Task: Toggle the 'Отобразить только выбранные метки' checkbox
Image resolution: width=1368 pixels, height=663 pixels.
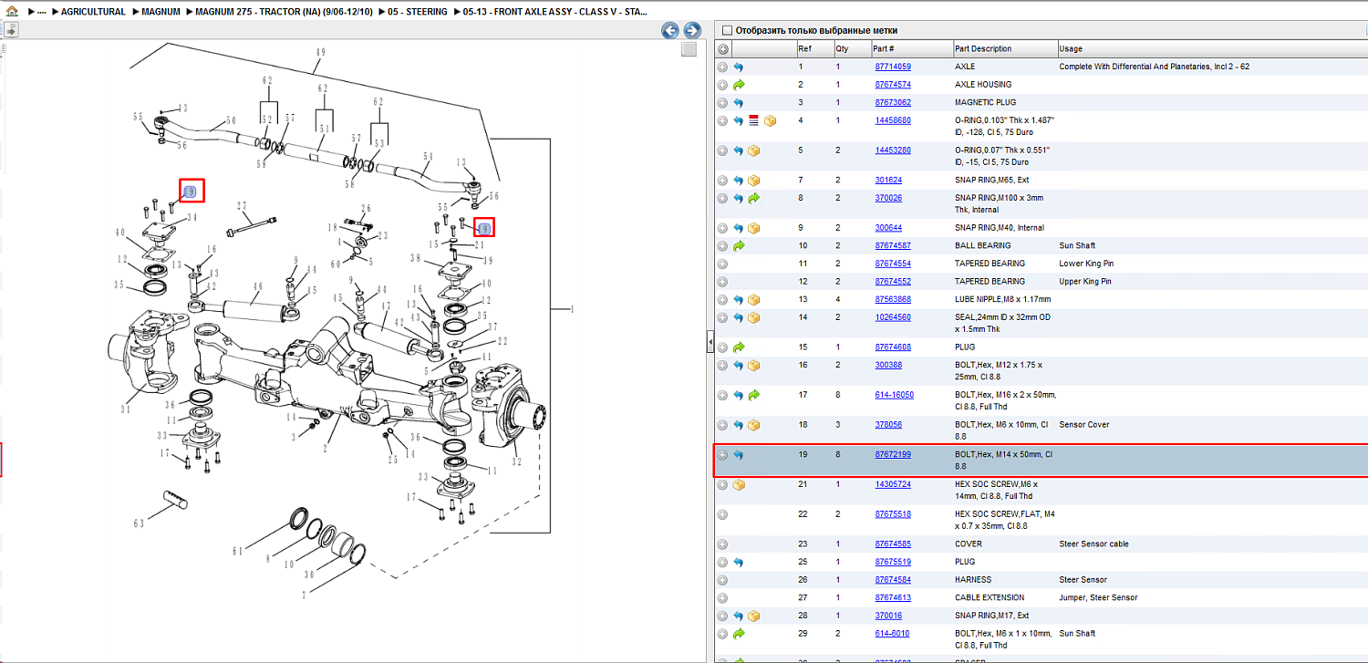Action: (726, 30)
